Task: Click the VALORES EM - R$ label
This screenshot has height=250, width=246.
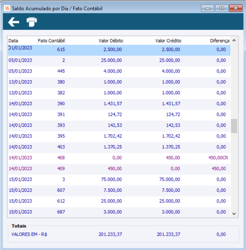Action: pos(29,234)
